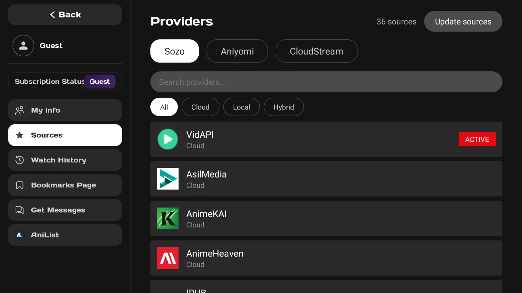
Task: Open the Bookmarks Page menu item
Action: (x=65, y=185)
